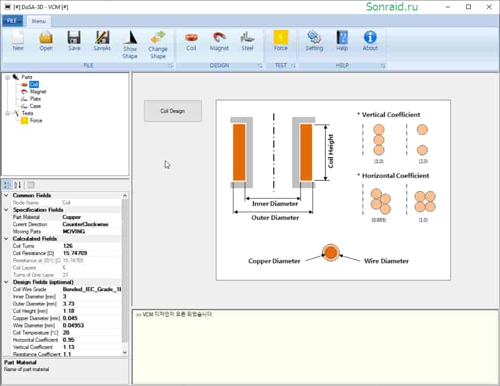500x386 pixels.
Task: Collapse the Parts tree node
Action: coord(7,77)
